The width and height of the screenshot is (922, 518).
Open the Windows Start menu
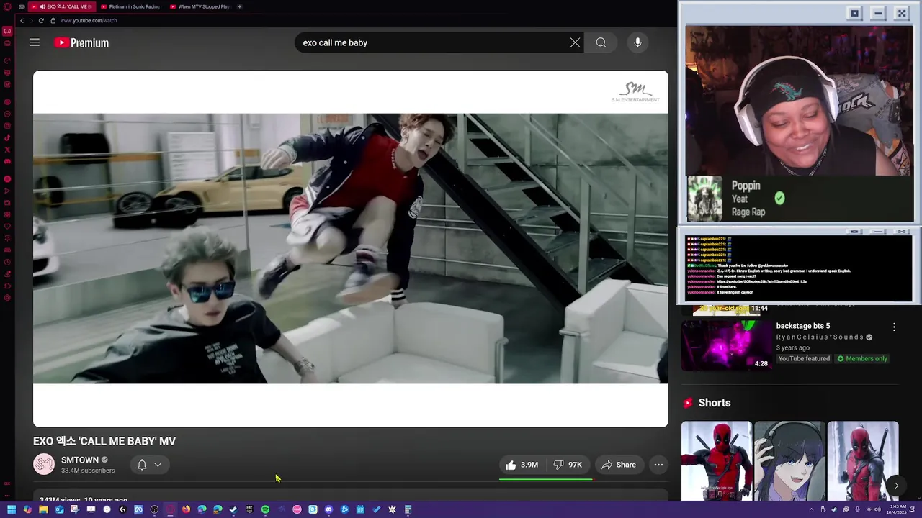pyautogui.click(x=12, y=509)
